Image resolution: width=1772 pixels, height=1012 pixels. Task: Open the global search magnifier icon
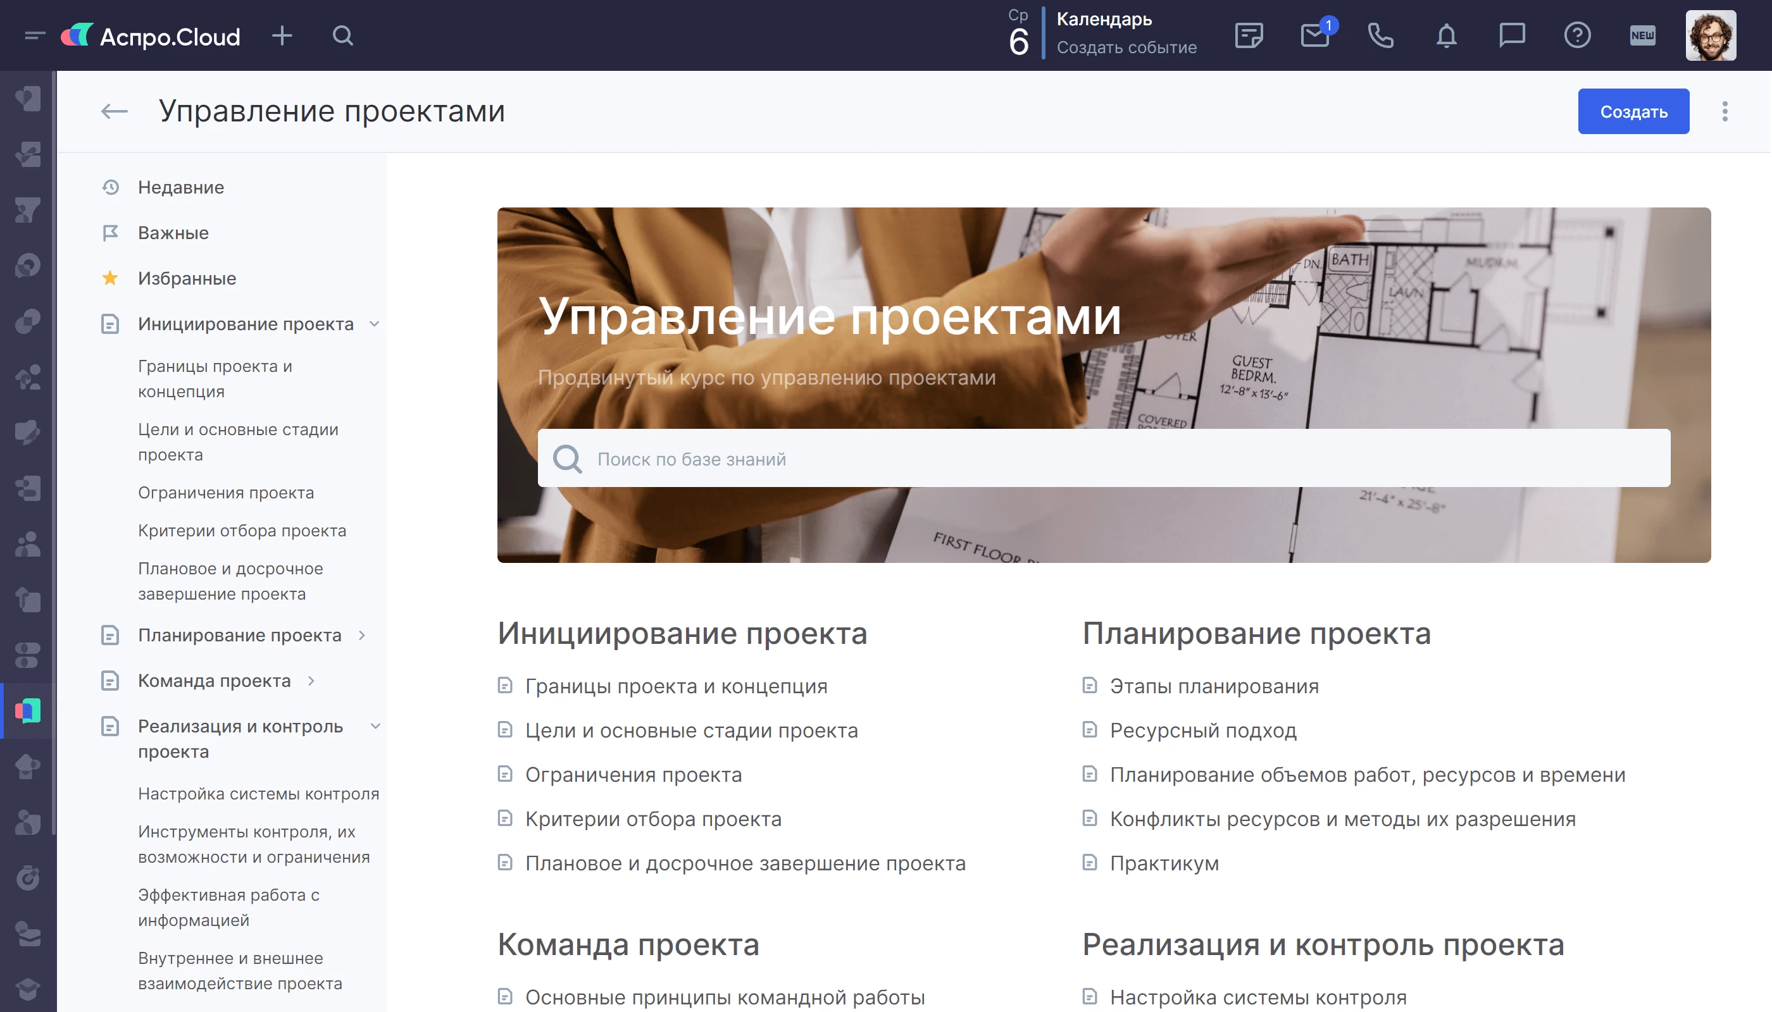[x=343, y=35]
